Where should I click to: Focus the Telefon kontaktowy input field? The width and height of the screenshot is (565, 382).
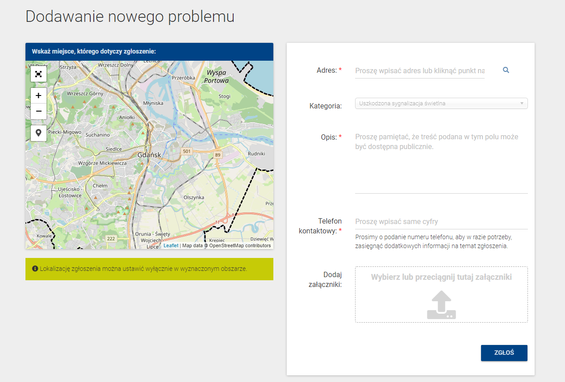point(441,222)
